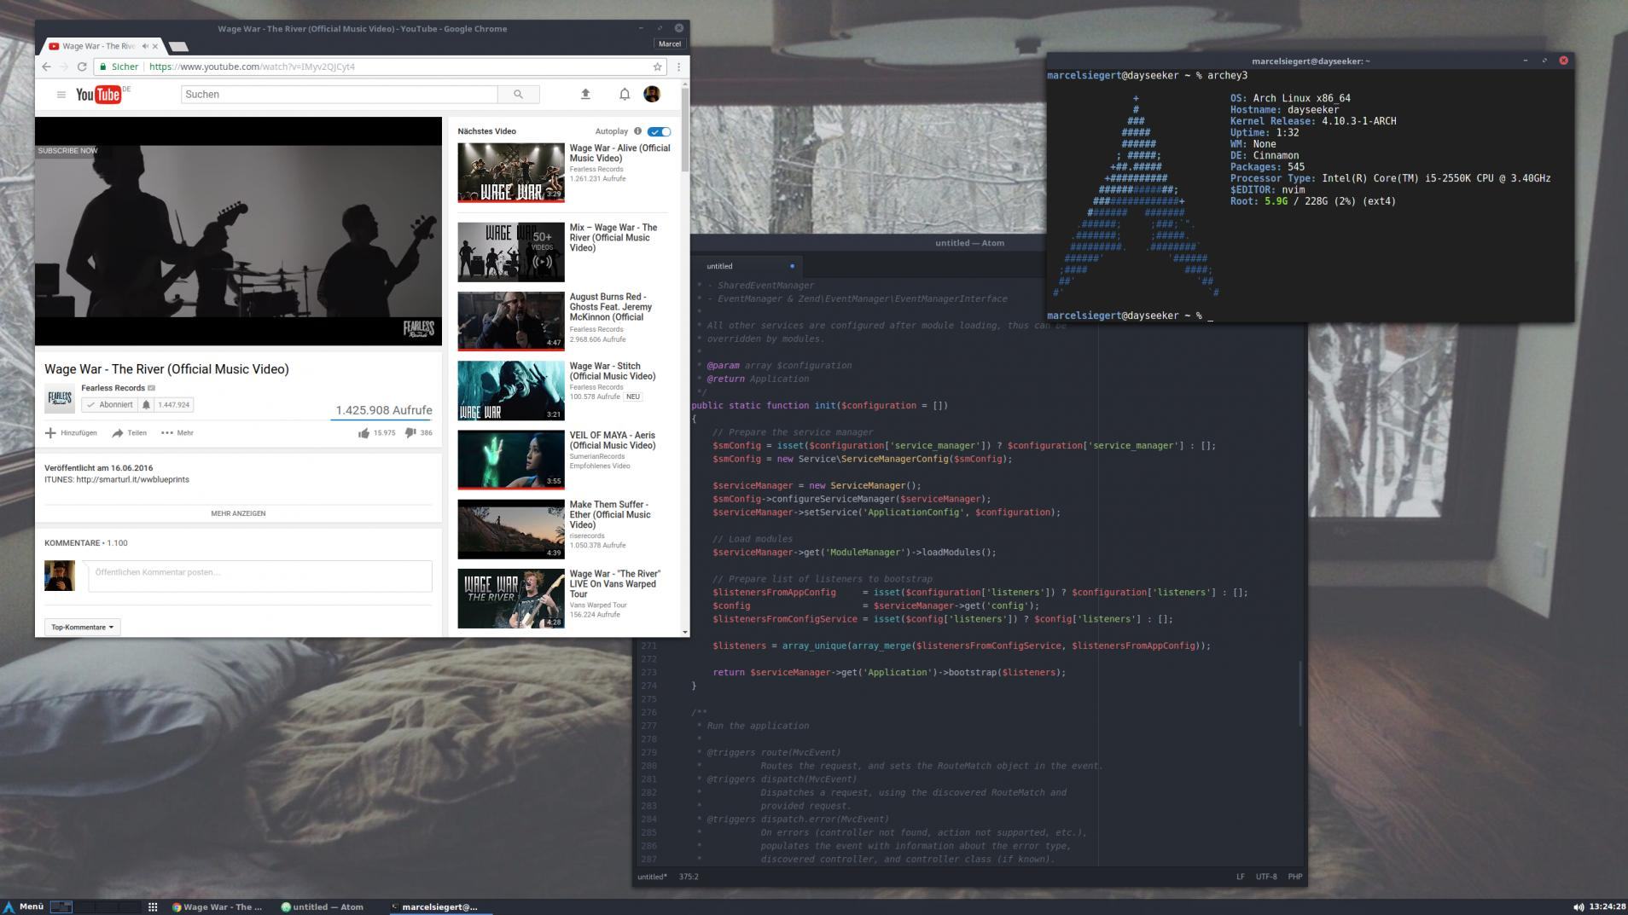This screenshot has width=1628, height=915.
Task: Click the Nächstes Video heading
Action: coord(486,131)
